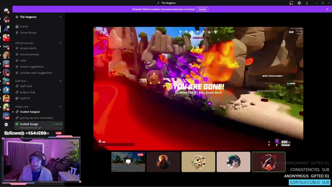332x187 pixels.
Task: Select the gold emblem avatar tile
Action: pyautogui.click(x=198, y=162)
